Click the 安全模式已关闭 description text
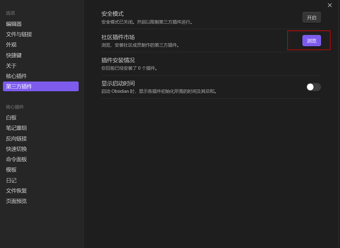Image resolution: width=340 pixels, height=248 pixels. (x=147, y=22)
